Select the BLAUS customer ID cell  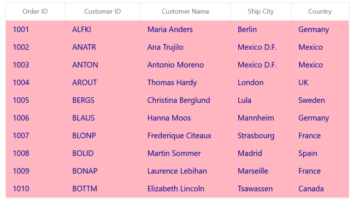(x=103, y=118)
